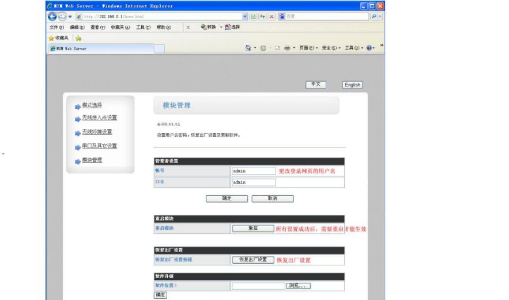This screenshot has width=509, height=300.
Task: Open the 文件 menu
Action: coord(56,27)
